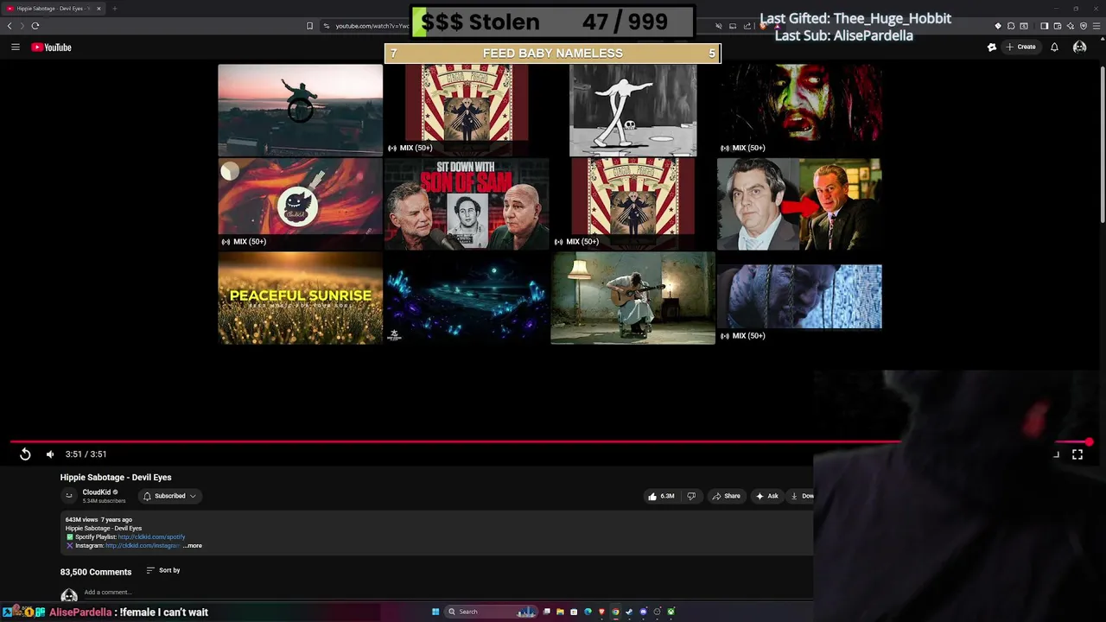Open the YouTube hamburger guide menu
The height and width of the screenshot is (622, 1106).
pyautogui.click(x=15, y=47)
